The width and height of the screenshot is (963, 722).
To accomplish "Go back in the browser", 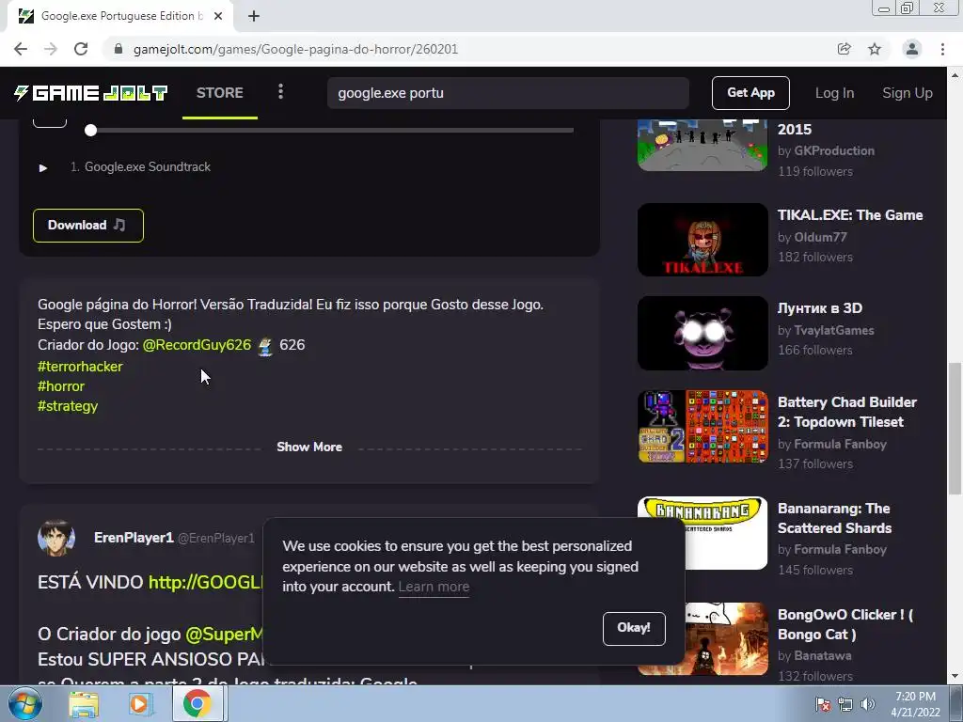I will click(21, 49).
